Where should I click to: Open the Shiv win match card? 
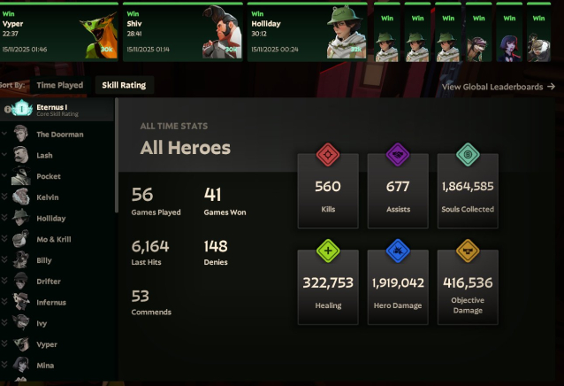pos(183,32)
